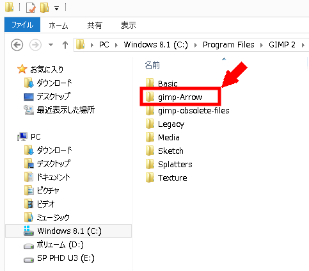Select the Splatters folder
The width and height of the screenshot is (309, 271).
pos(175,165)
